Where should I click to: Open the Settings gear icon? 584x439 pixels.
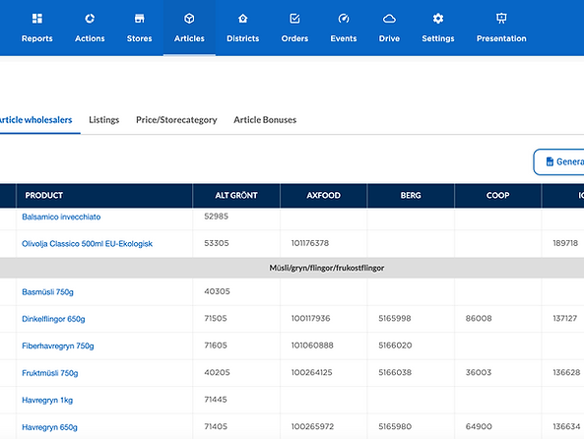coord(438,19)
